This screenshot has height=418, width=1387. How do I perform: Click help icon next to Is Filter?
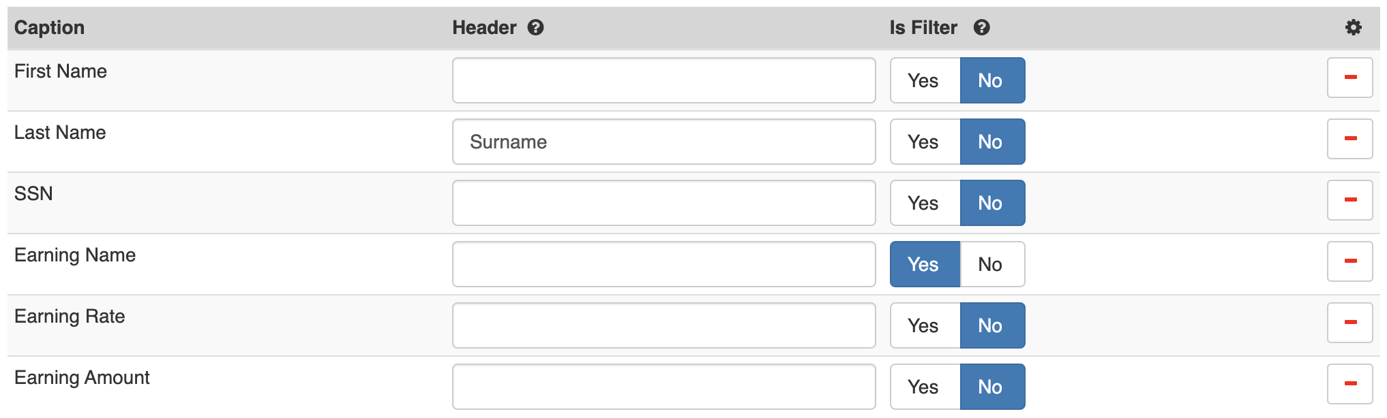click(x=981, y=27)
